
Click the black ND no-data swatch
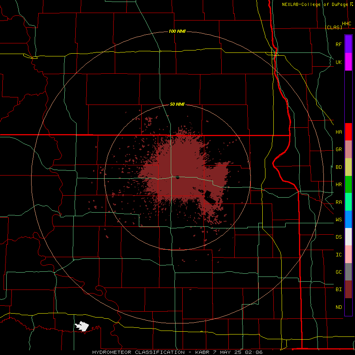pyautogui.click(x=348, y=307)
